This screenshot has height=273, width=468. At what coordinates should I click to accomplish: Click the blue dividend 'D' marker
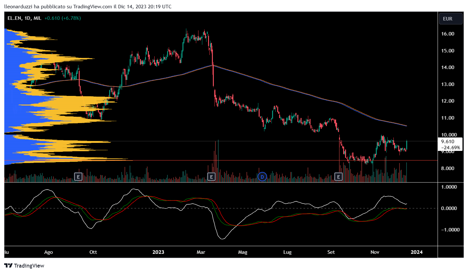262,176
